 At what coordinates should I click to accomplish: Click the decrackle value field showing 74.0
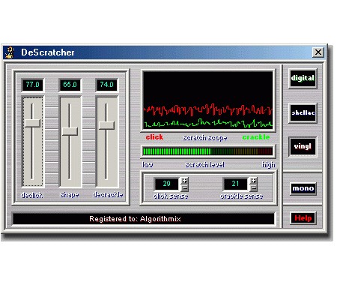[x=107, y=85]
